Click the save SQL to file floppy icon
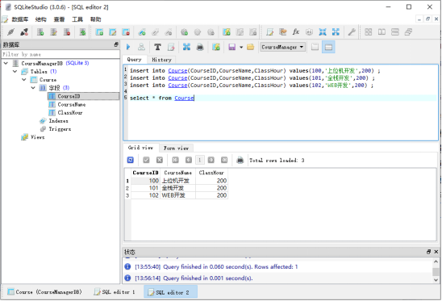Image resolution: width=442 pixels, height=301 pixels. pos(231,47)
